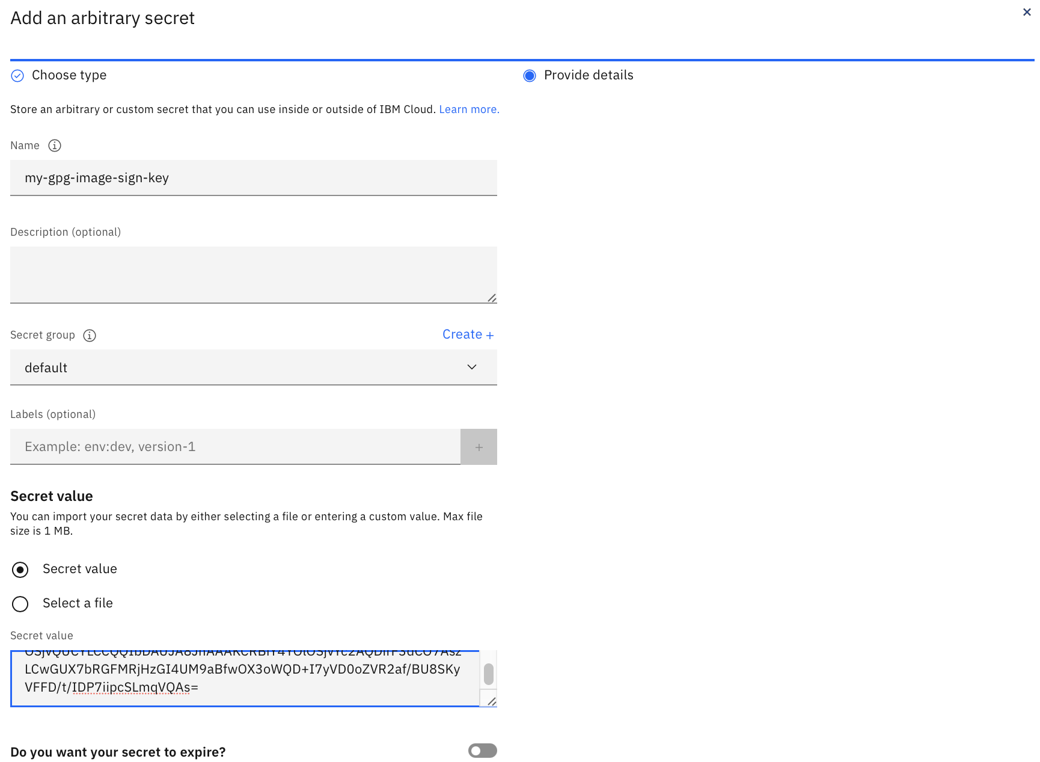Click inside the Description field

pos(253,274)
